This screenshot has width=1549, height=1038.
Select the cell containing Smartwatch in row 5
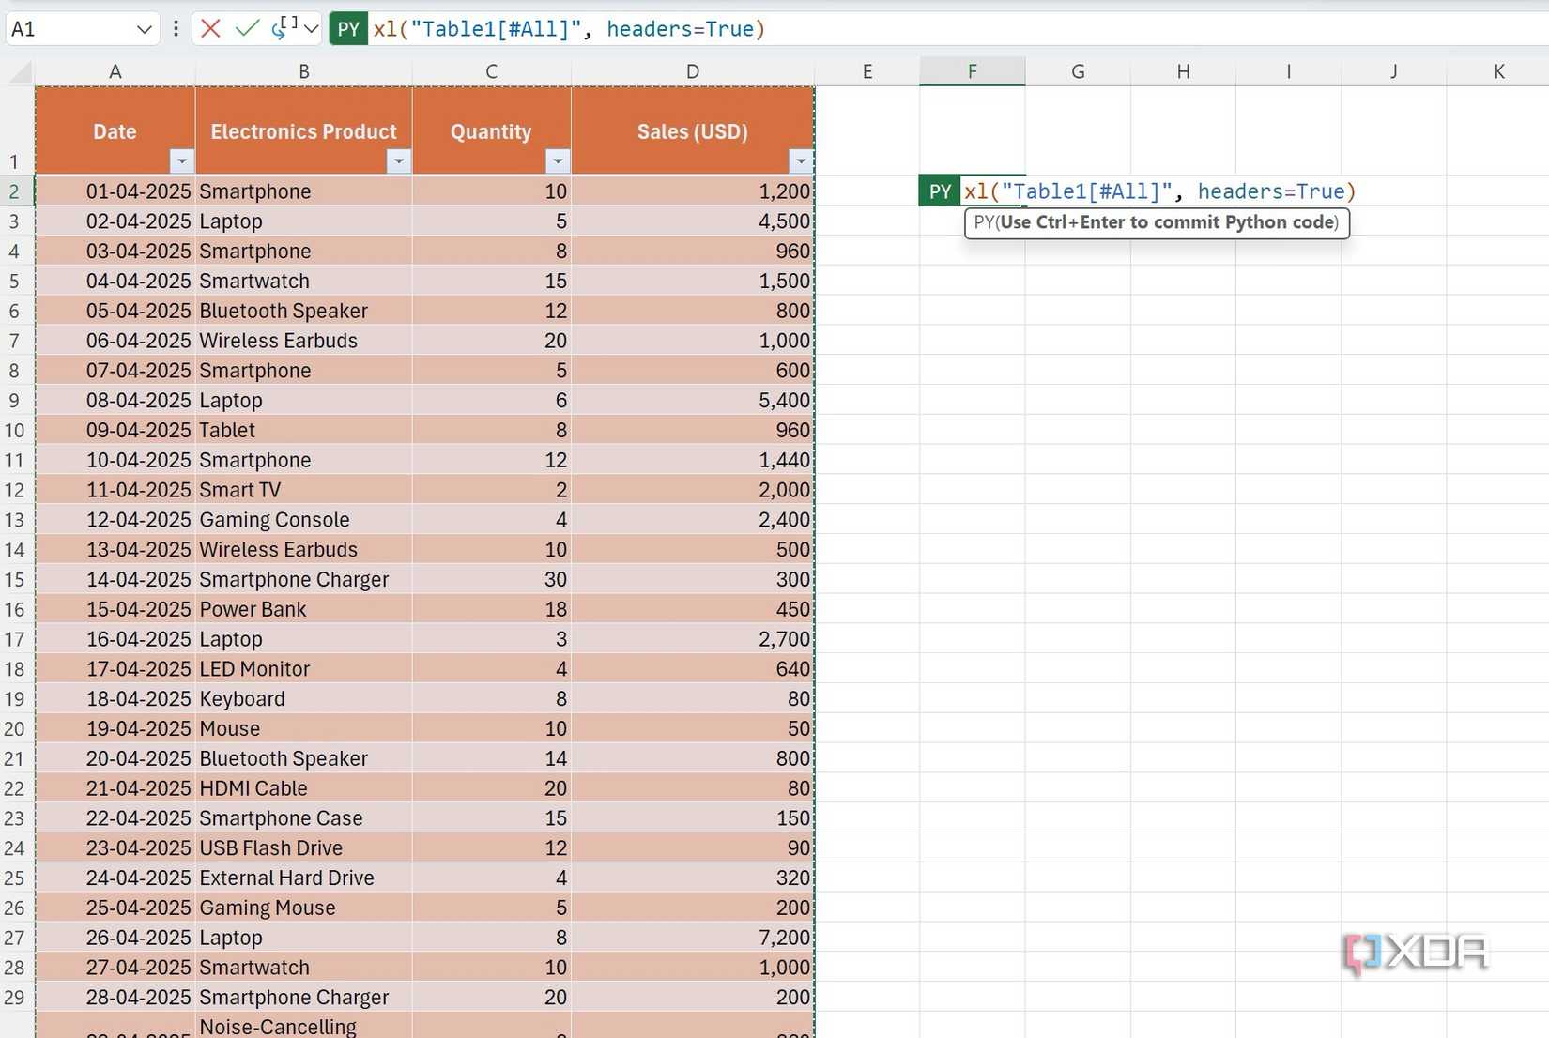tap(303, 281)
